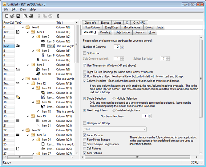The width and height of the screenshot is (206, 167).
Task: Open the Tiled background dropdown
Action: (115, 129)
